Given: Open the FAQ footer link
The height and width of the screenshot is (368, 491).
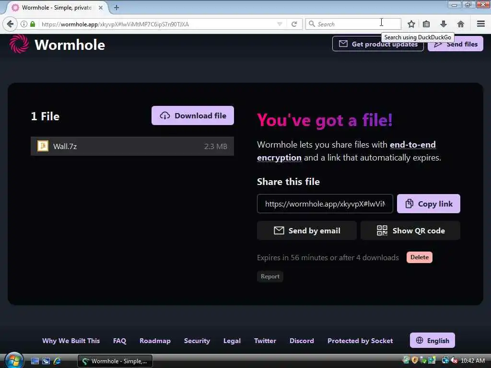Looking at the screenshot, I should click(119, 341).
